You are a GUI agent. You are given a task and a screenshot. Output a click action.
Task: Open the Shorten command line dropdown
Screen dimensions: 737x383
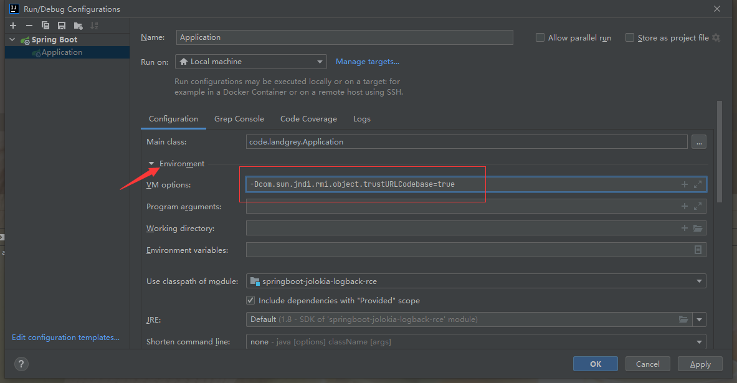coord(699,341)
